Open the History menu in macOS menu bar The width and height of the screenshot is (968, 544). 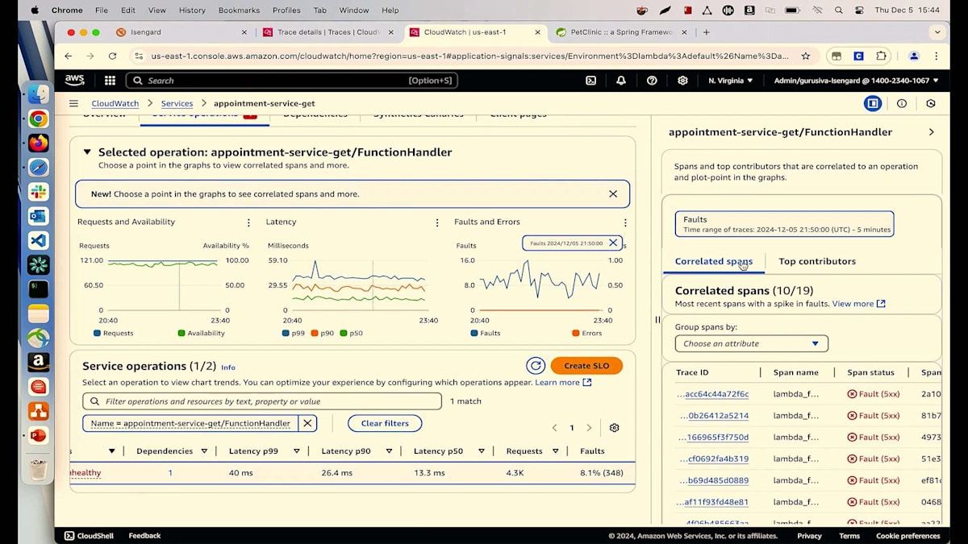[x=192, y=10]
